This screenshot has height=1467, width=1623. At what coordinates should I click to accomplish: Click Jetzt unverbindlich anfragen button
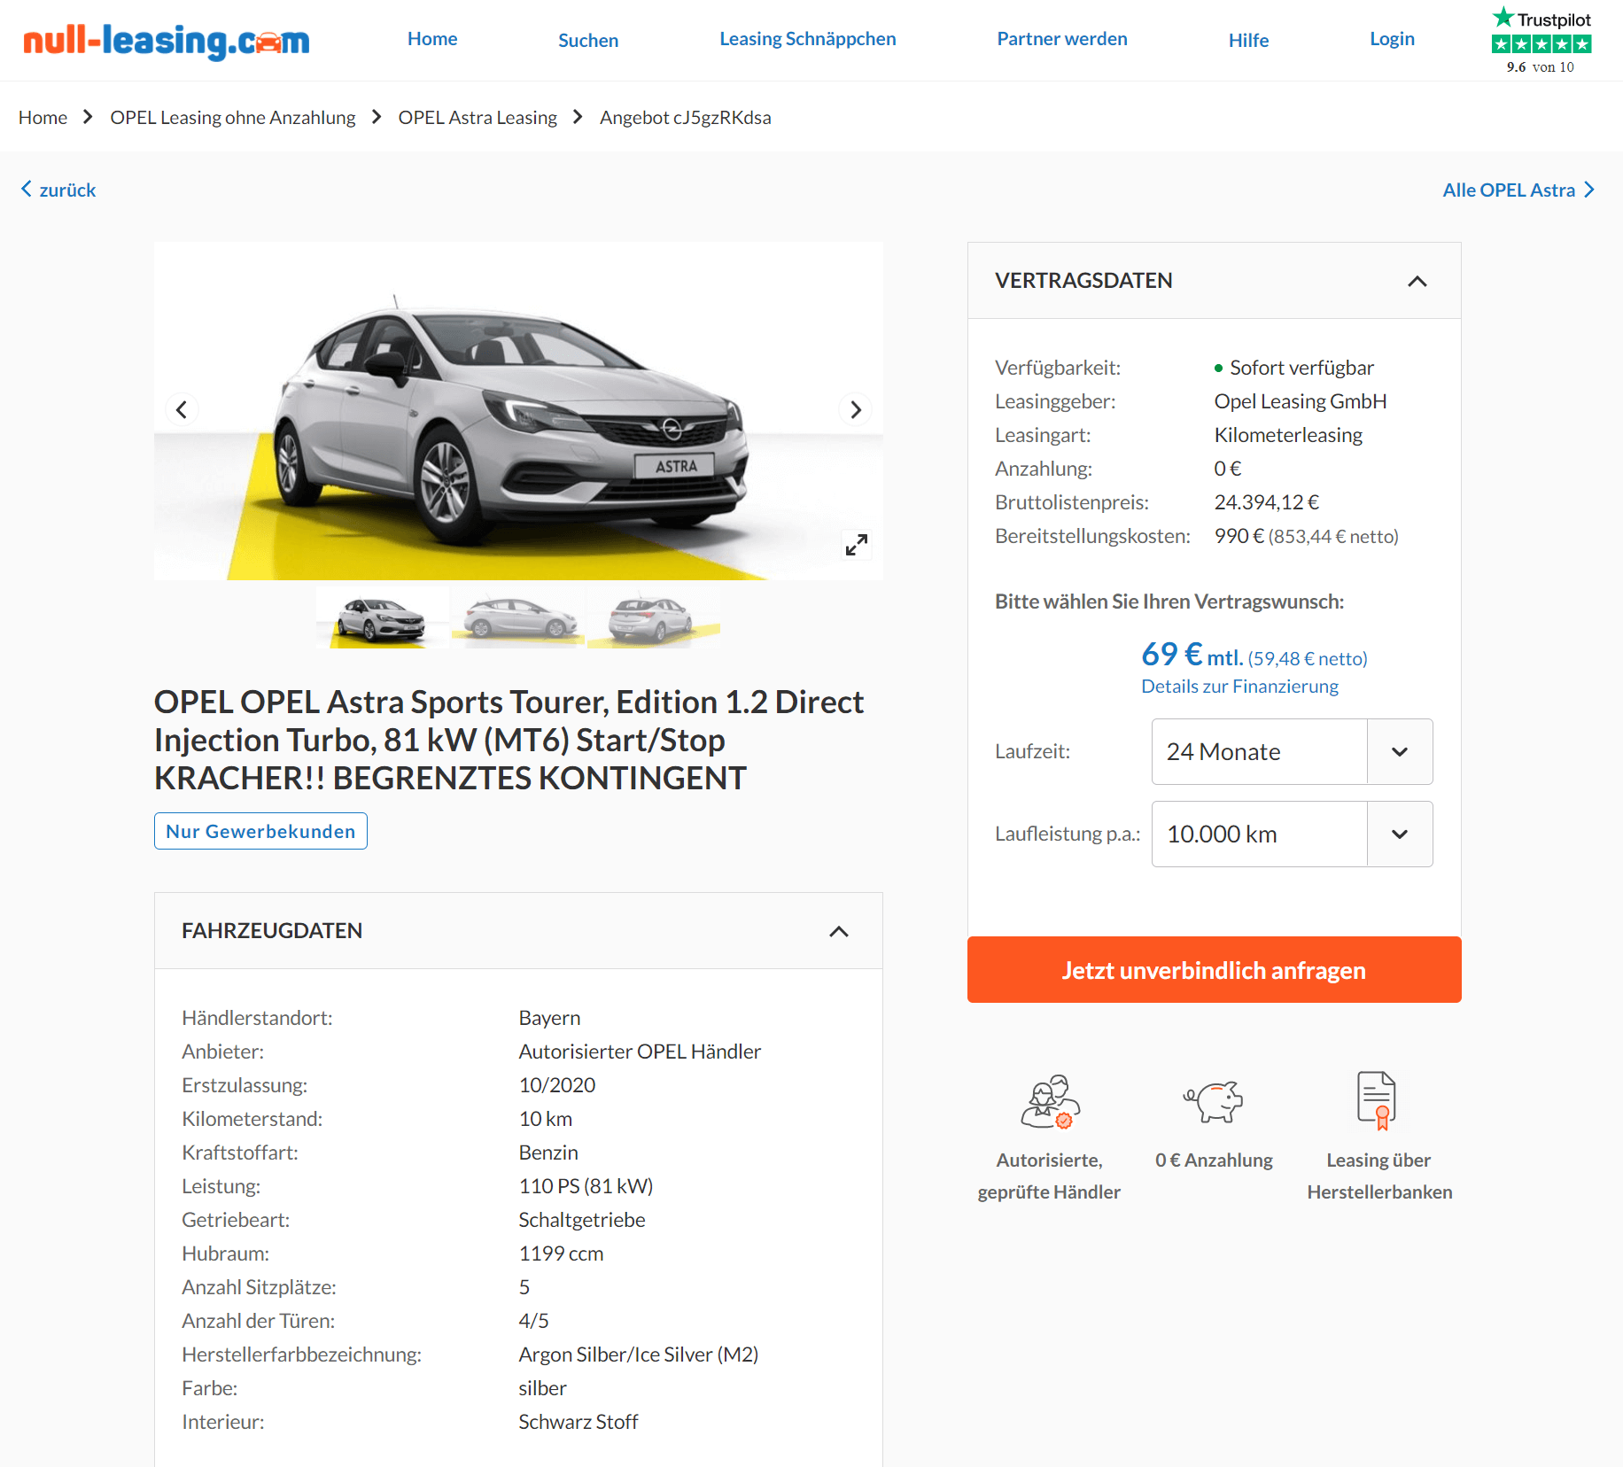pyautogui.click(x=1214, y=969)
